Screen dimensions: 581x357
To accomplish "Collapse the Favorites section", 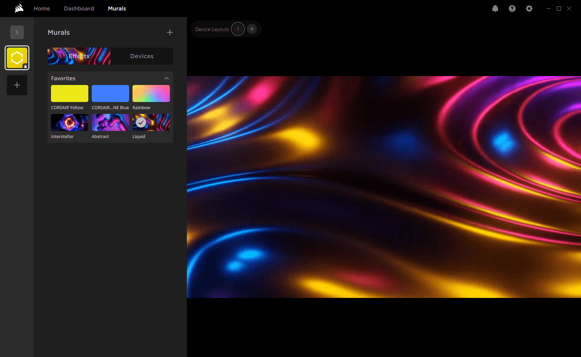I will 166,78.
